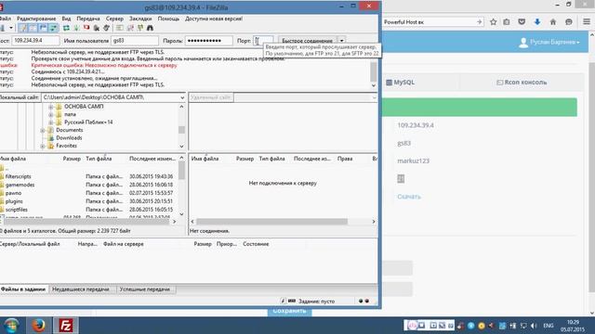
Task: Select the filterscripts folder row
Action: click(x=88, y=176)
